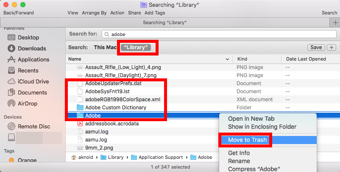Click the AirDrop sidebar icon
The image size is (340, 172).
(11, 103)
